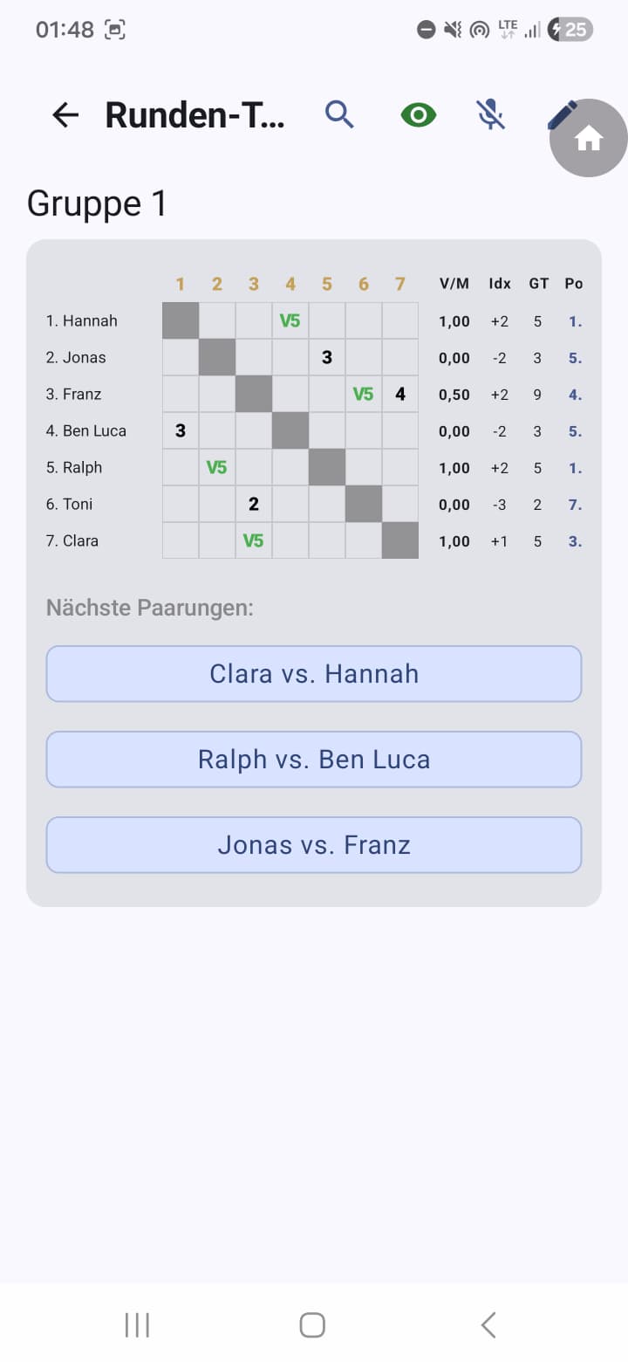Select column header 7 in the matrix
628x1362 pixels.
[x=399, y=283]
